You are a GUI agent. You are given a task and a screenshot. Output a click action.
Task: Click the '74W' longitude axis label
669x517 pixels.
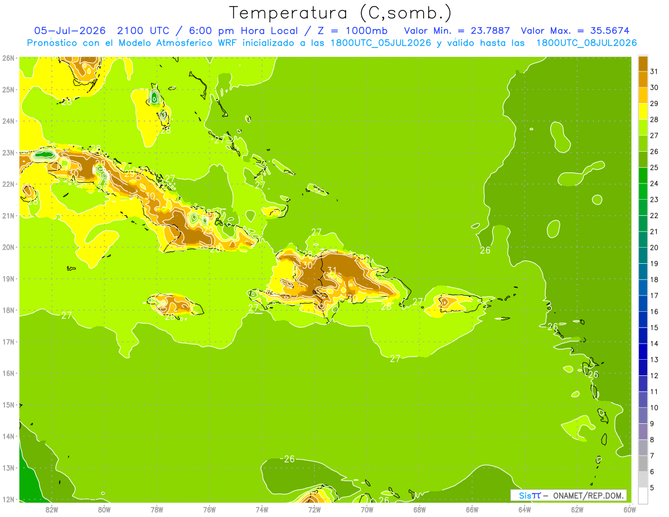click(x=262, y=509)
